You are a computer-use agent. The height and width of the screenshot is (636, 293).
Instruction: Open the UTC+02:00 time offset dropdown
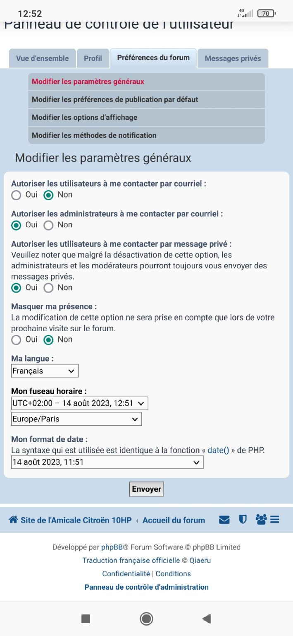[x=79, y=403]
